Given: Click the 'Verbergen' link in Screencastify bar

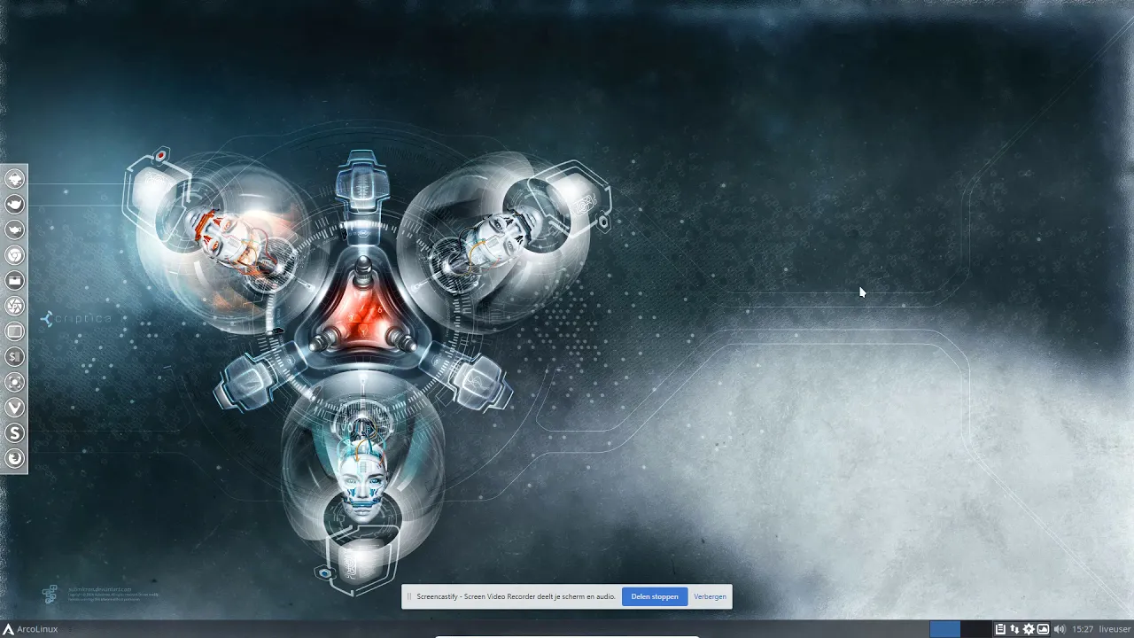Looking at the screenshot, I should pyautogui.click(x=710, y=596).
